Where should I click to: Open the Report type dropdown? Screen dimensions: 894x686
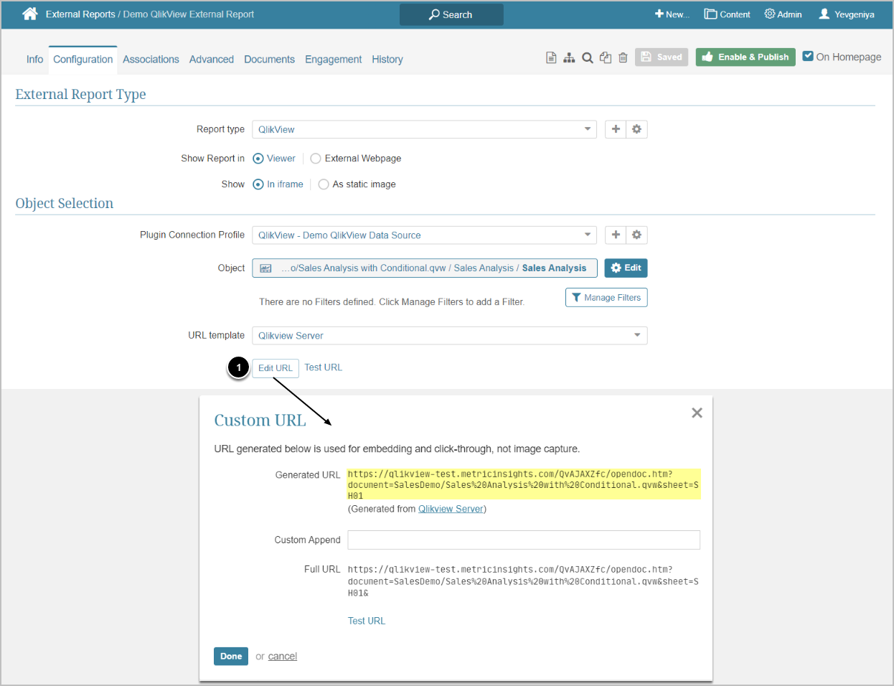point(424,129)
